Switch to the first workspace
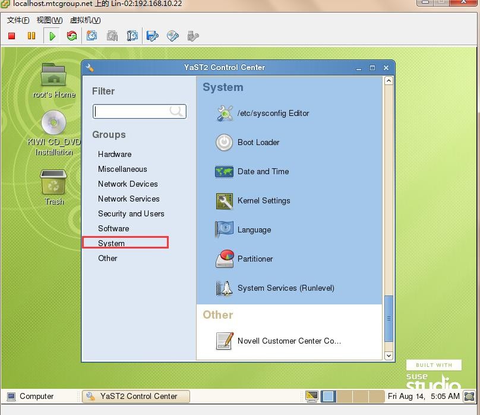Image resolution: width=480 pixels, height=415 pixels. click(328, 397)
